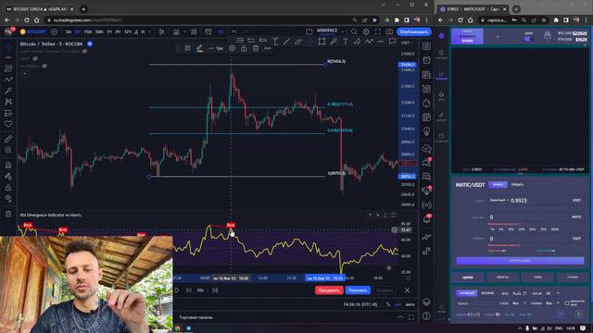Screen dimensions: 593x333
Task: Select the rectangle tool in favorites bar
Action: [322, 41]
